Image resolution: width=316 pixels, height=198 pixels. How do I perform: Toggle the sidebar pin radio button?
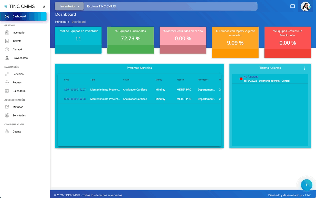44,7
